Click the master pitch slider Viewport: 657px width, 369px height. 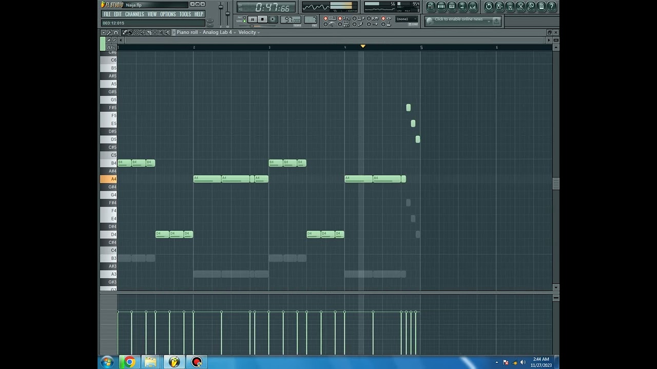click(x=227, y=13)
